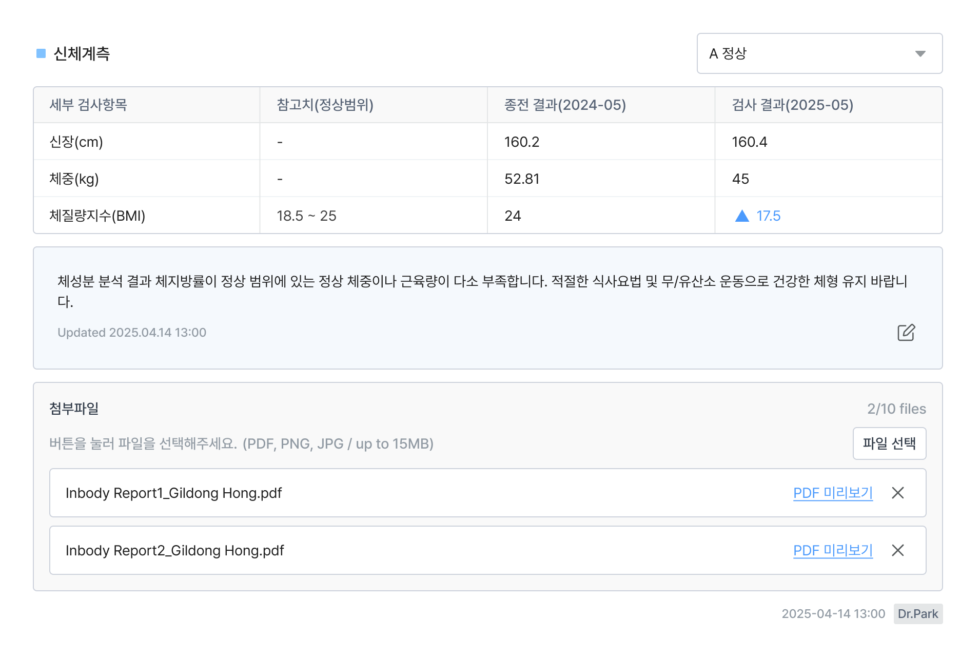
Task: Click the 체성분 분석 comment text box
Action: 482,291
